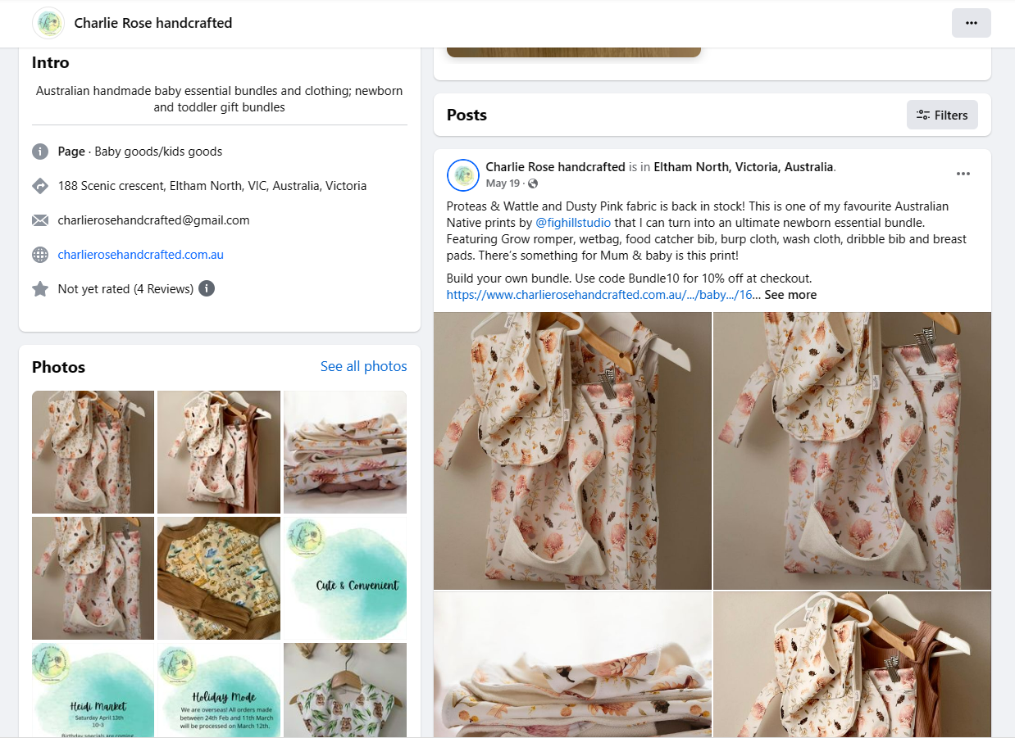This screenshot has height=738, width=1015.
Task: Open the post's three-dot options menu
Action: pos(963,174)
